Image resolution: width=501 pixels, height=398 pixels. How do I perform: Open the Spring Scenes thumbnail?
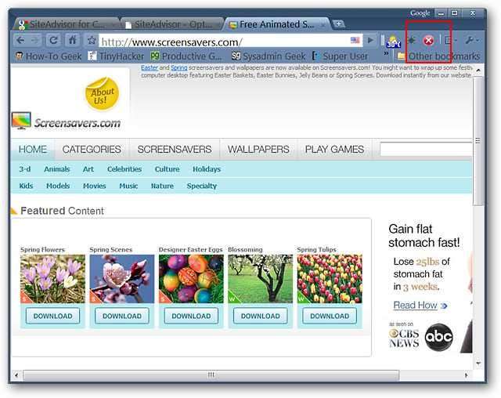[122, 279]
